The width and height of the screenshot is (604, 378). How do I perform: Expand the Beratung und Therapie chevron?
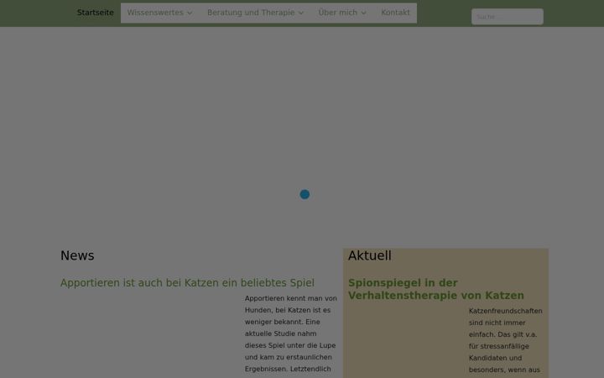pos(301,13)
